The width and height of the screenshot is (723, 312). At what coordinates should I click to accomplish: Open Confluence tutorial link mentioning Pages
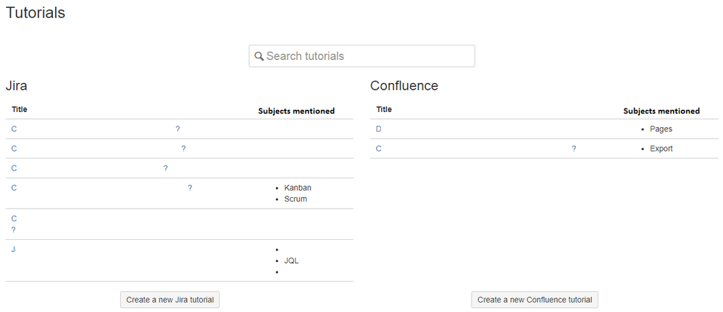(378, 129)
